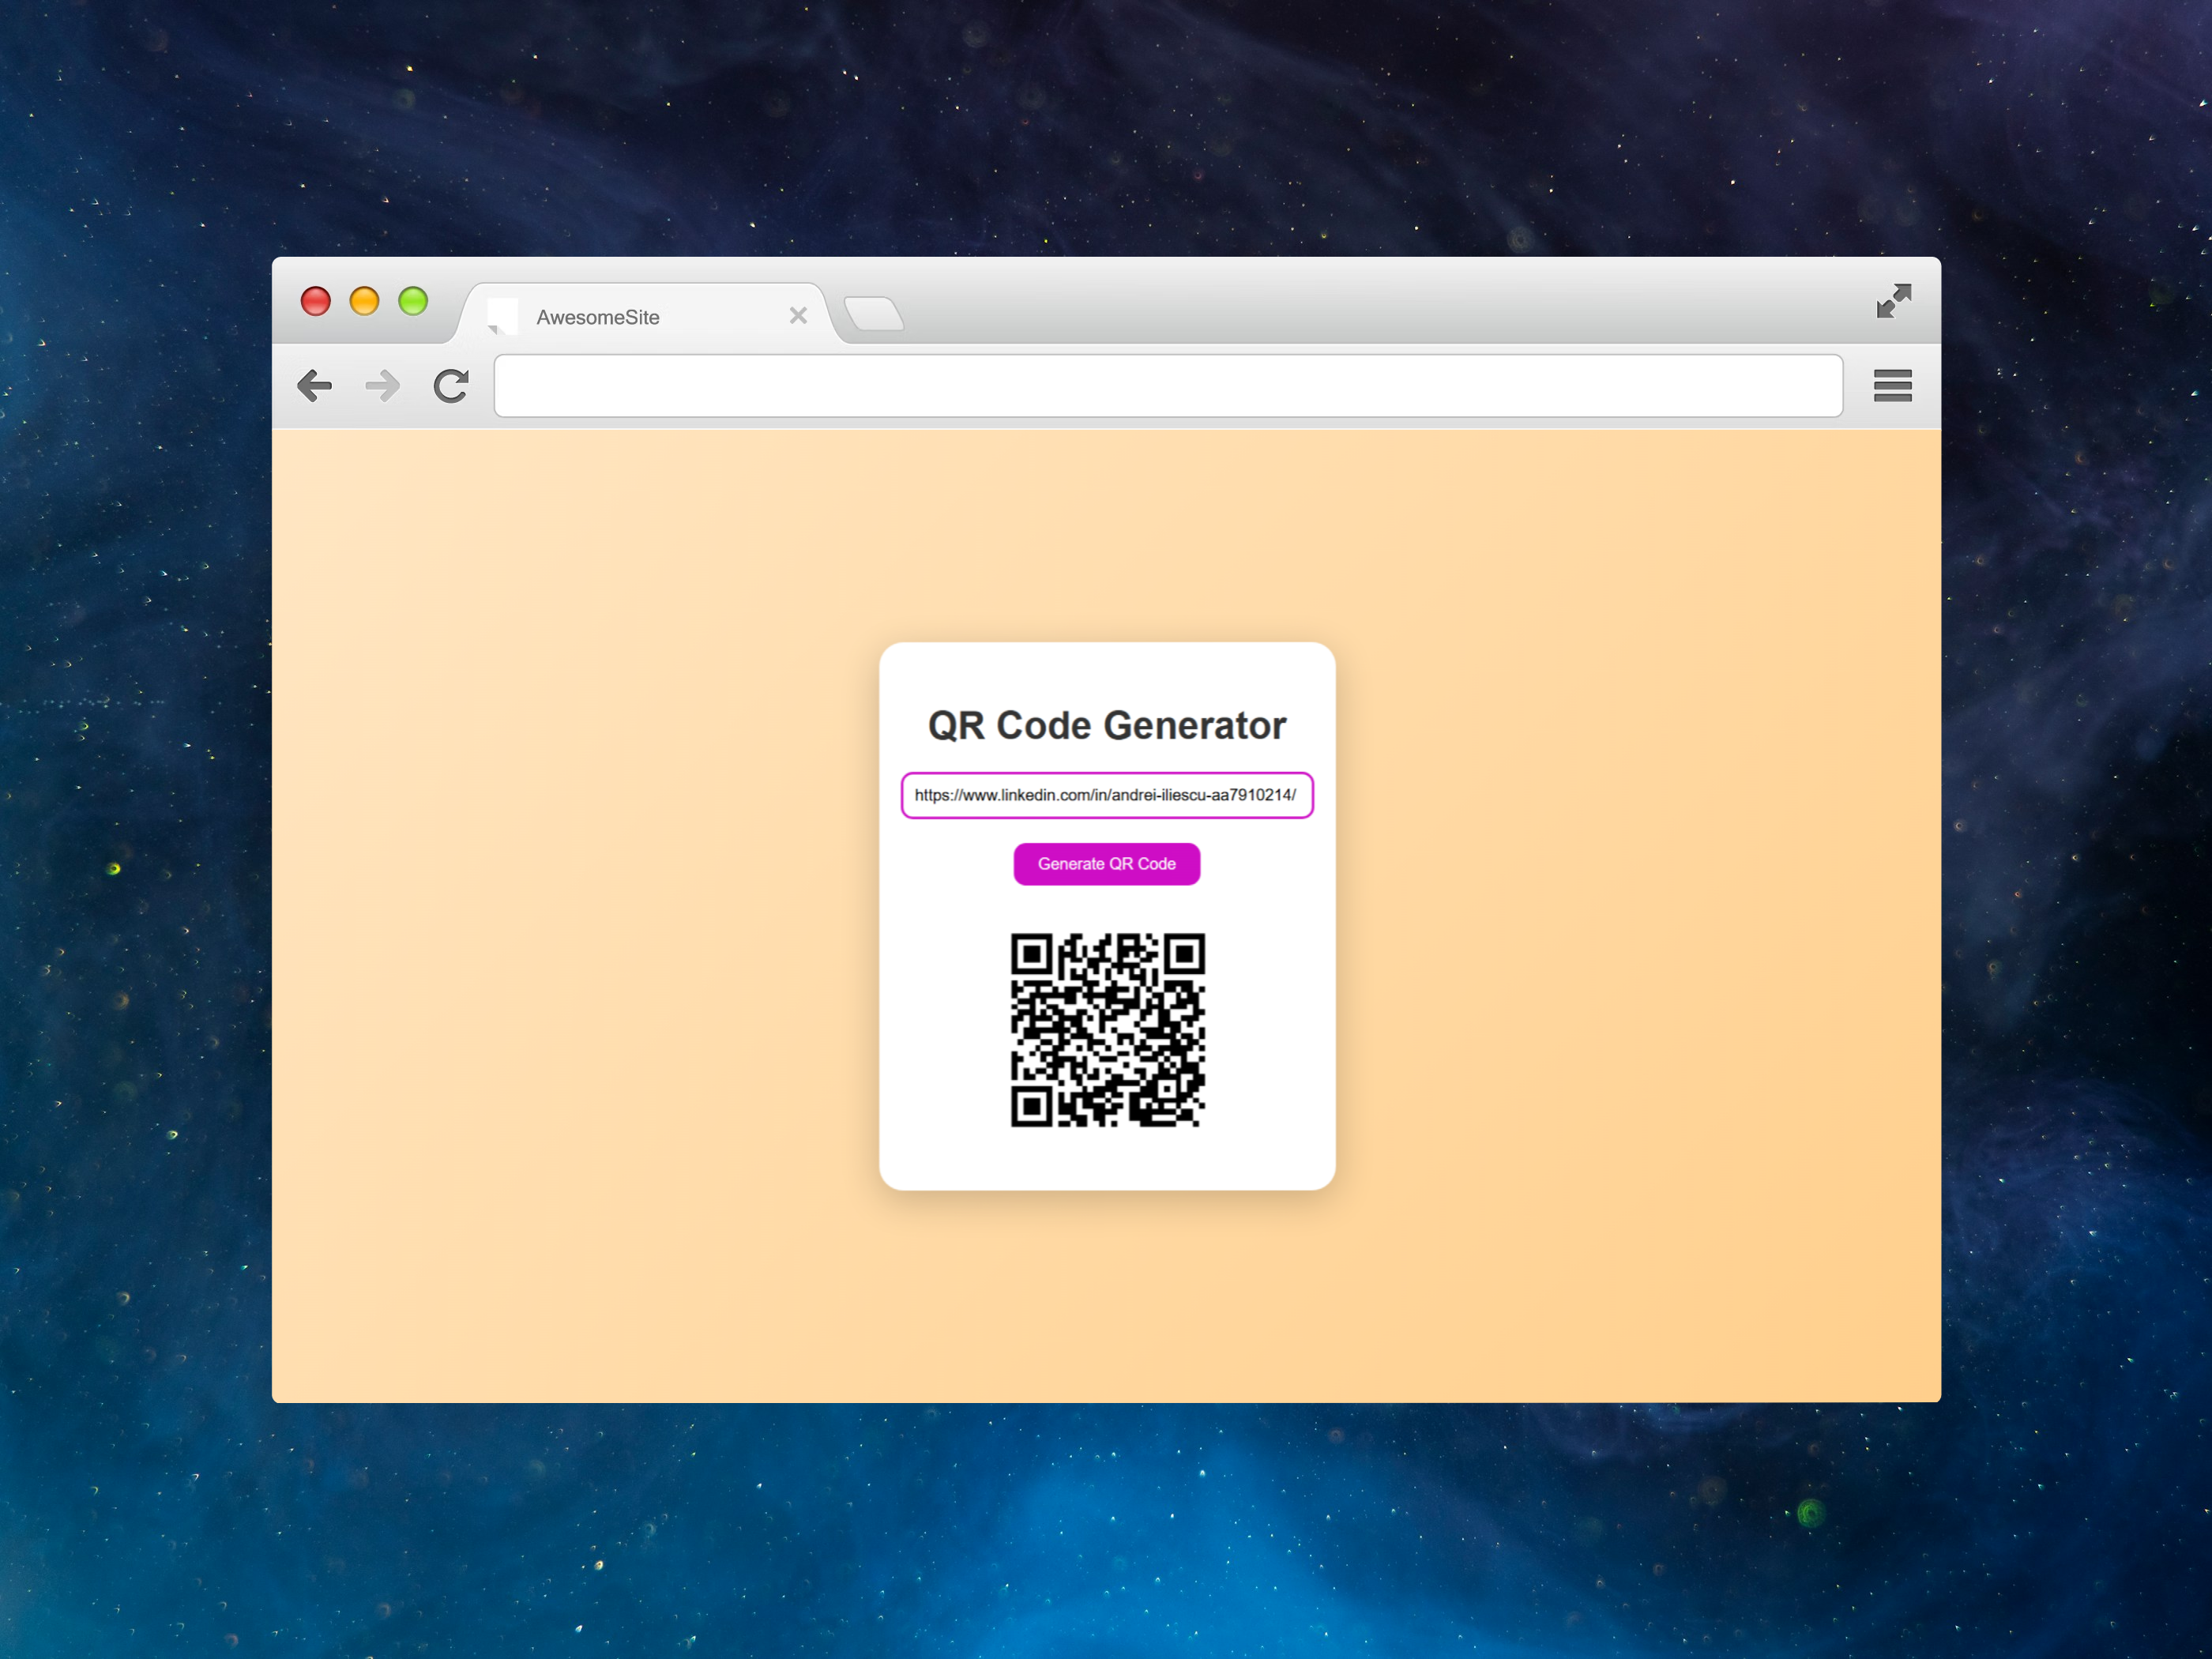
Task: Maximize the window with the green button
Action: tap(413, 301)
